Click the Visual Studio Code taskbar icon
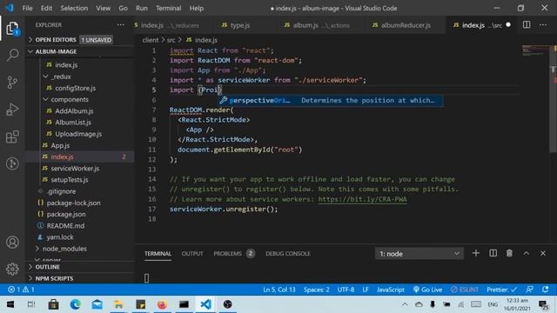557x313 pixels. pyautogui.click(x=205, y=304)
